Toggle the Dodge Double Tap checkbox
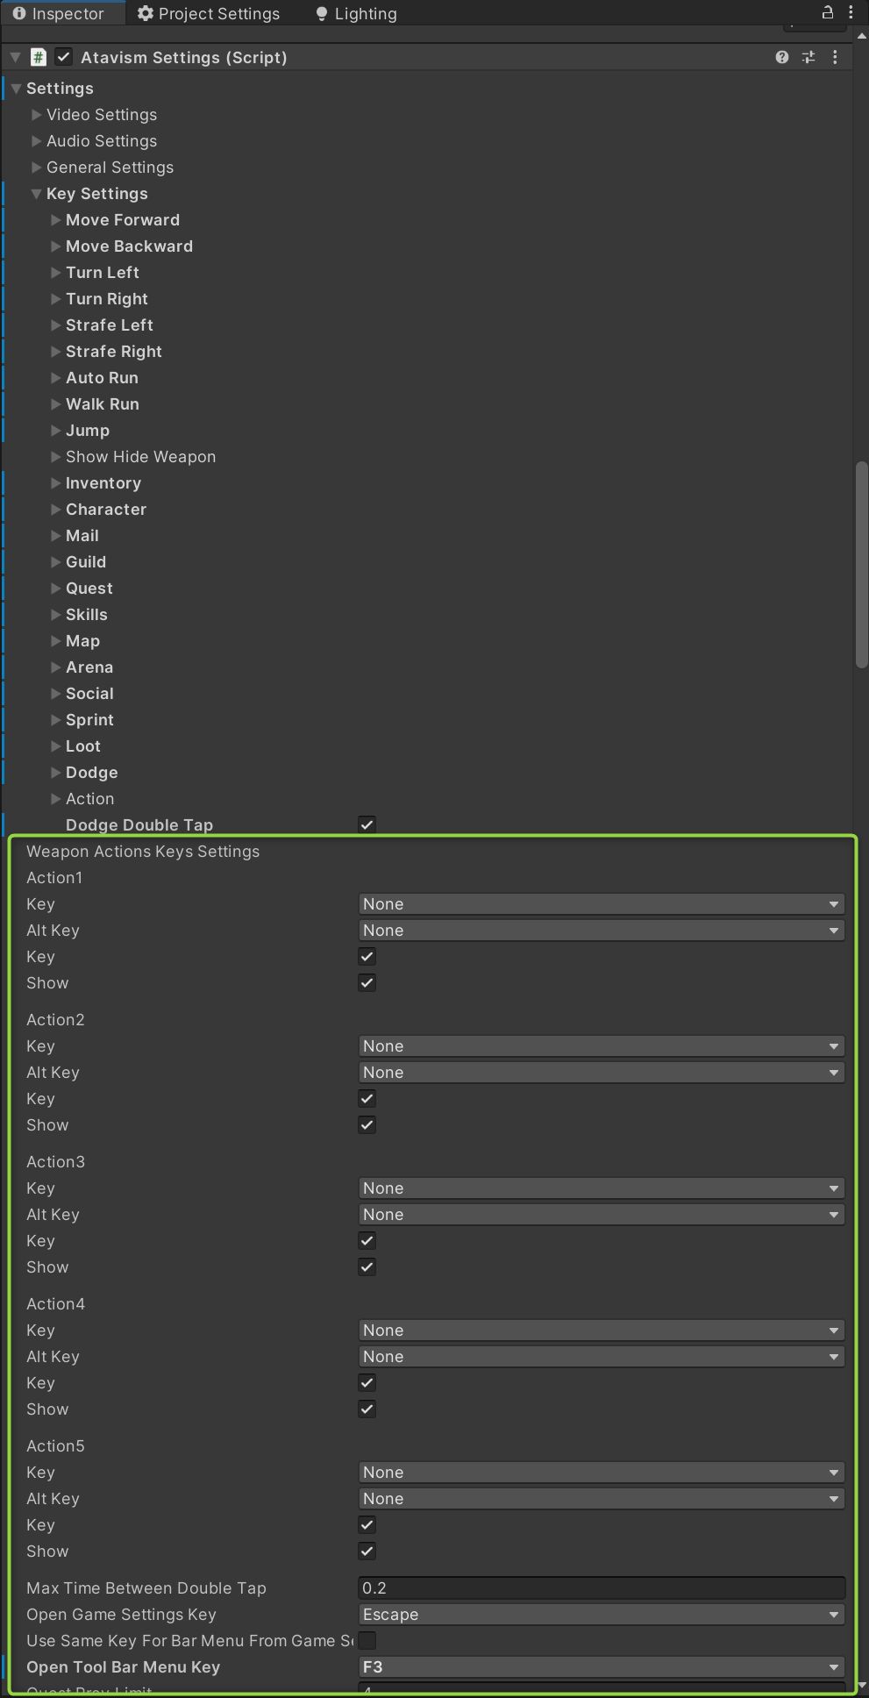Image resolution: width=869 pixels, height=1698 pixels. [367, 824]
